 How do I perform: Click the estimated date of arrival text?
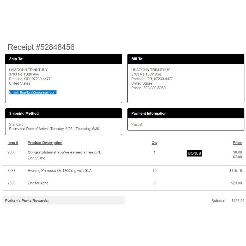tap(54, 129)
